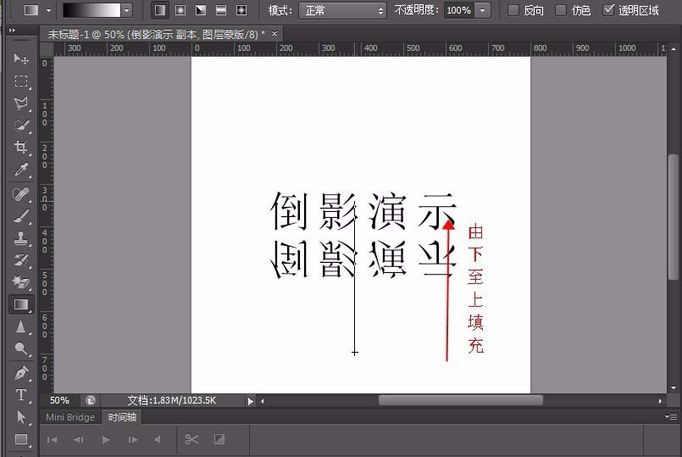Choose Diamond Gradient style
This screenshot has width=682, height=457.
tap(241, 10)
